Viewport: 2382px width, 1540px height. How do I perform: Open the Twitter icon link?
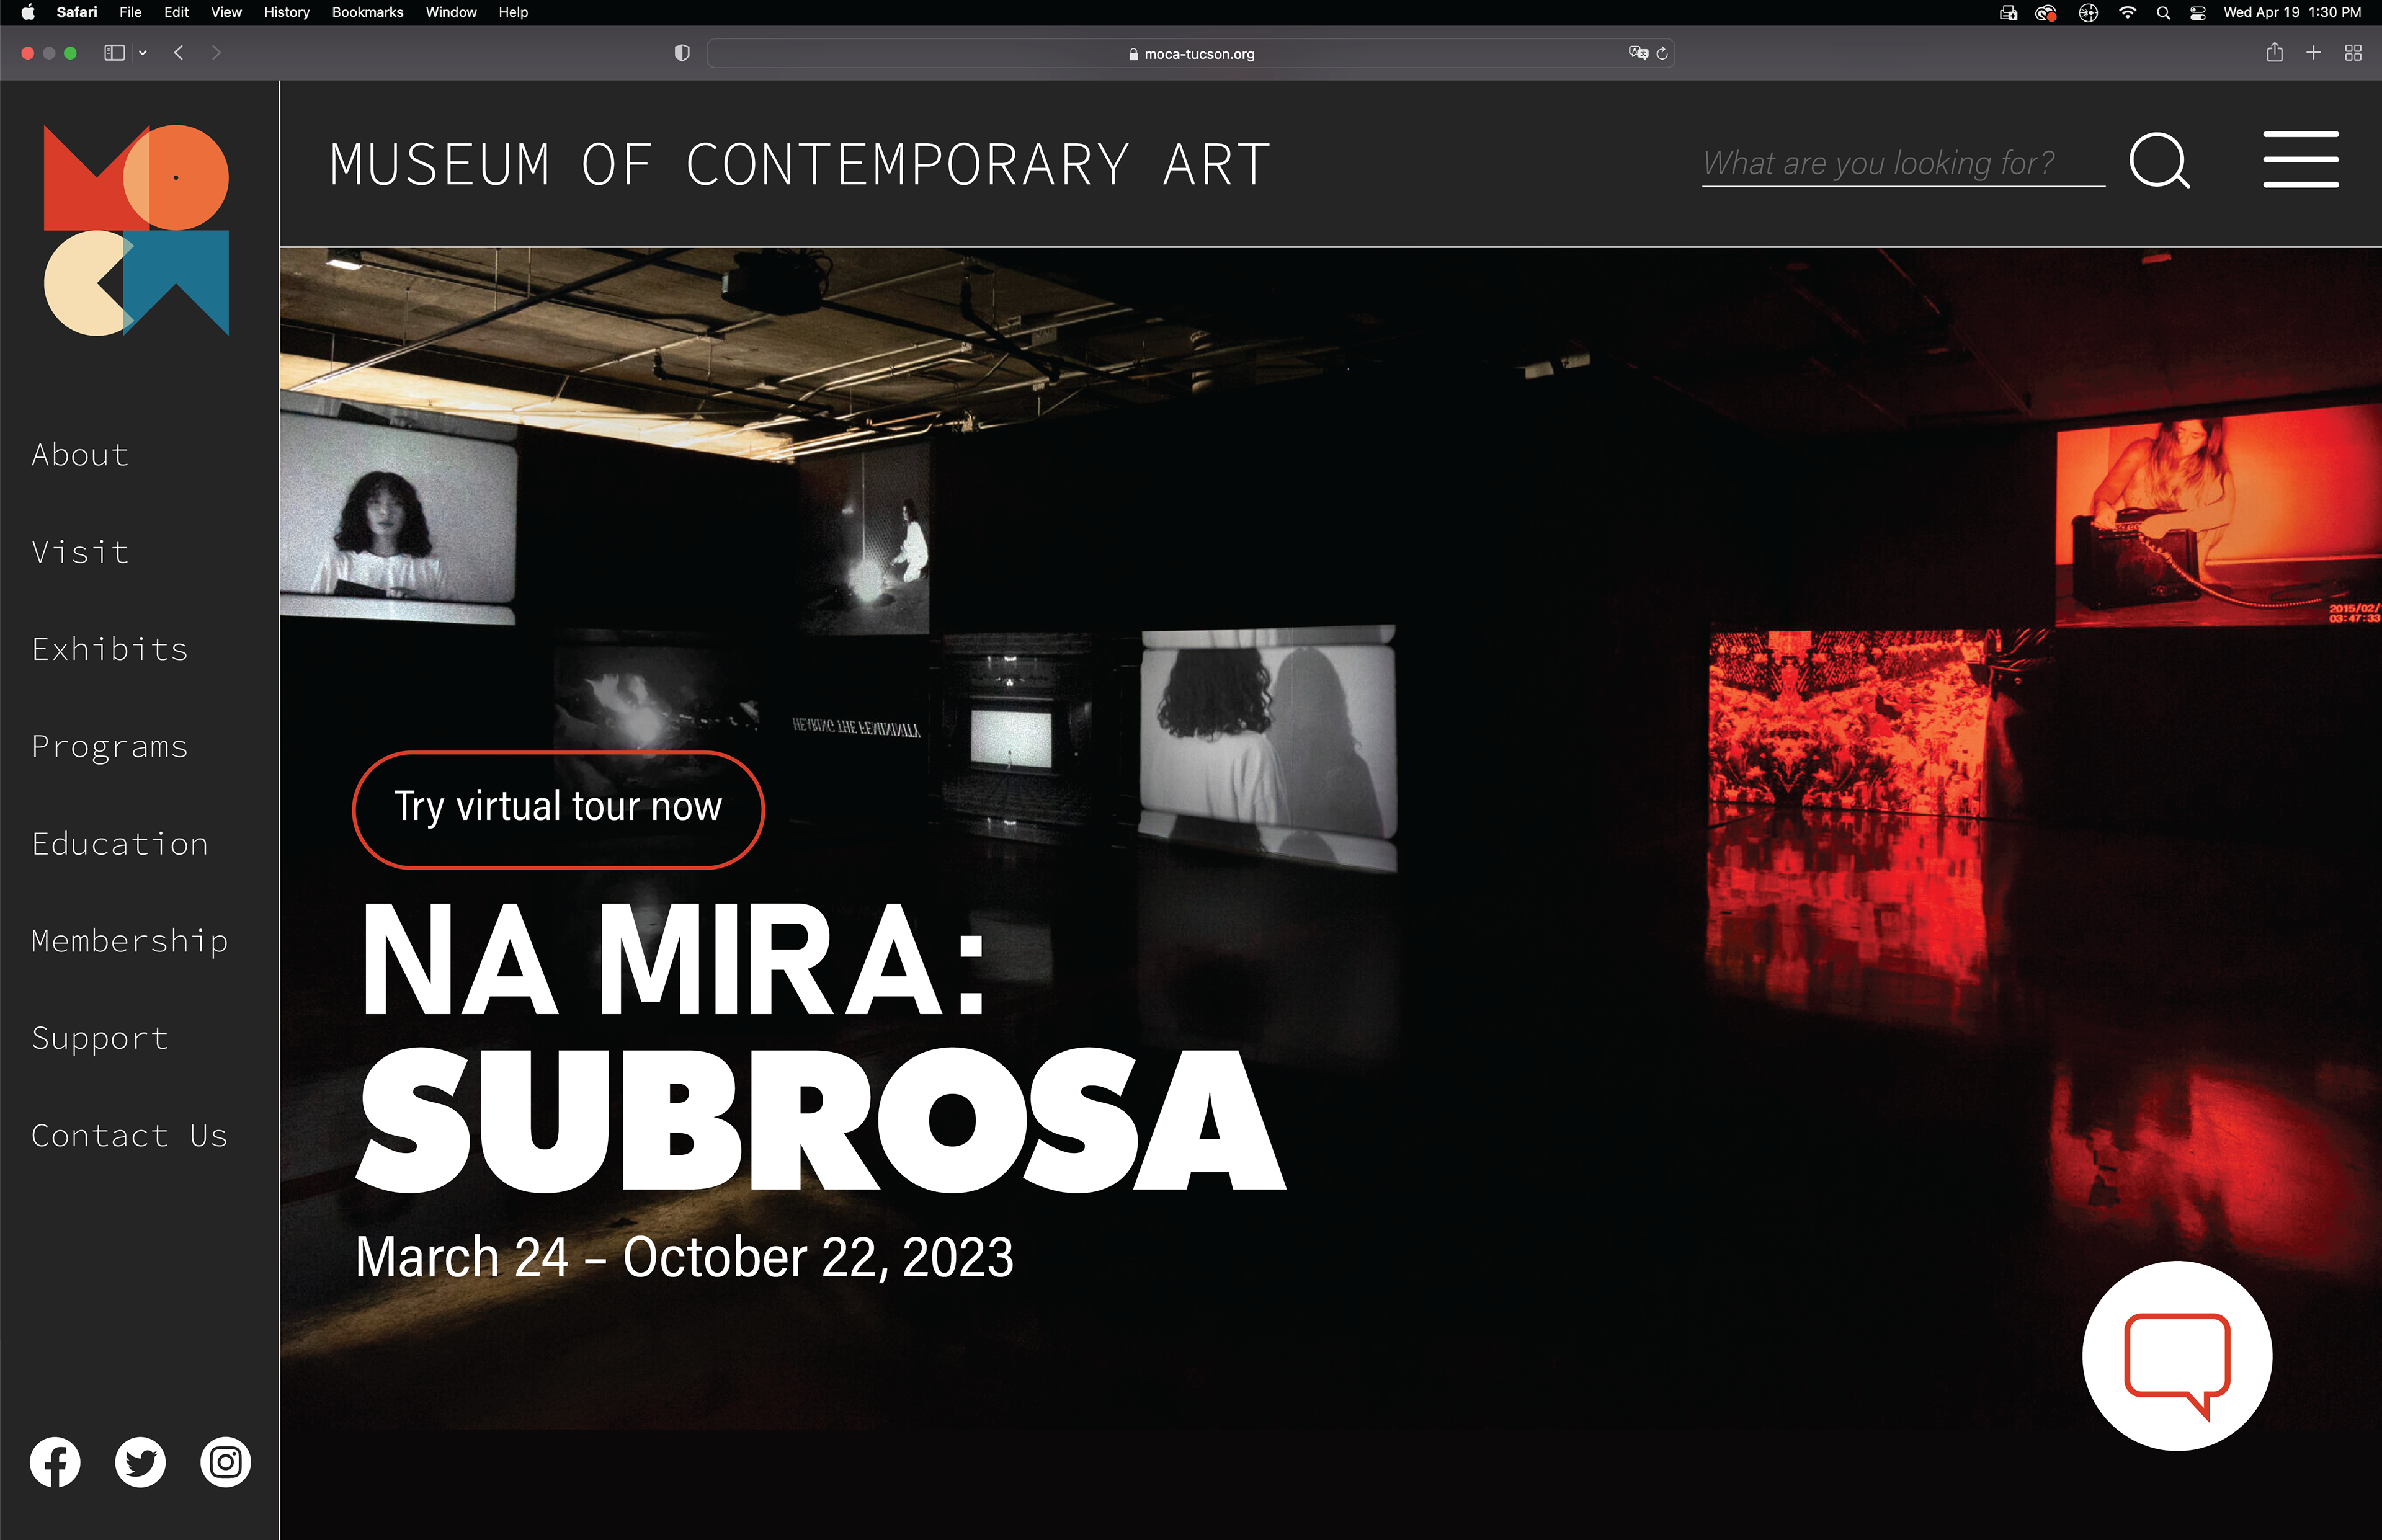click(140, 1462)
